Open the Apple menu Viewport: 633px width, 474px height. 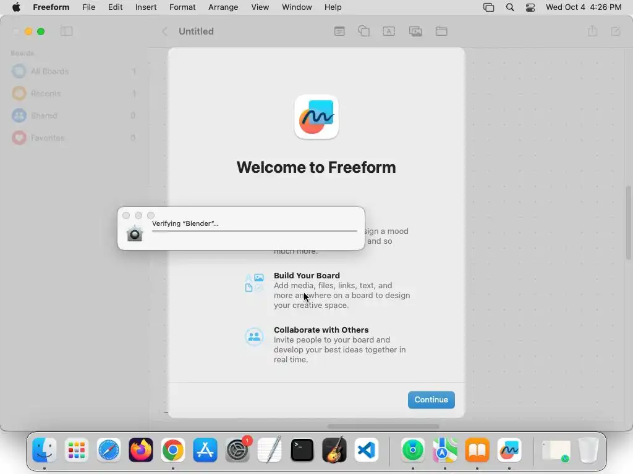pyautogui.click(x=16, y=7)
